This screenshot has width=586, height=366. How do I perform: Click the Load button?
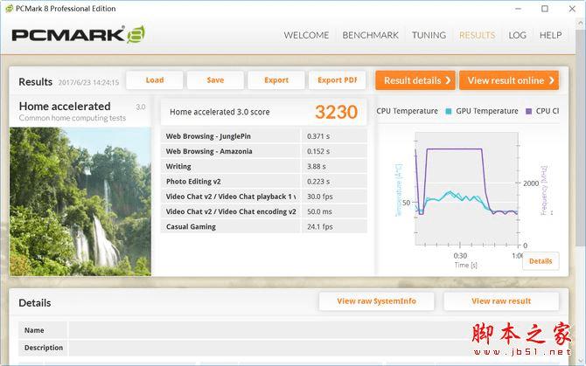(x=155, y=80)
